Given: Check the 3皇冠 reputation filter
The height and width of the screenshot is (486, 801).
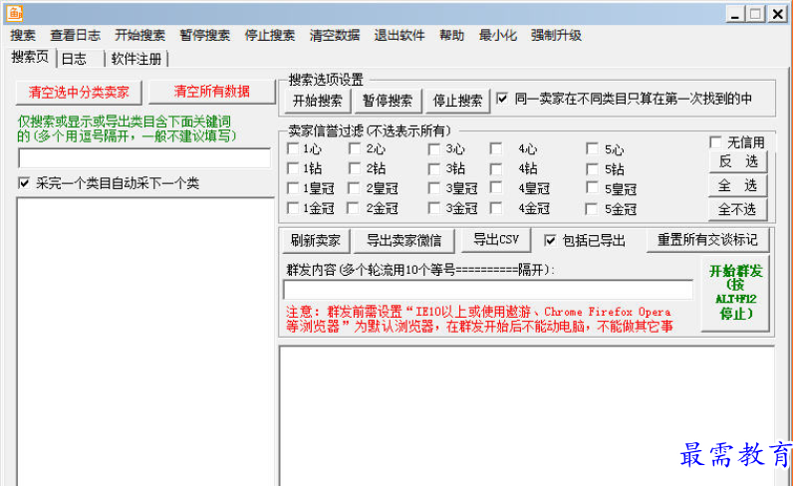Looking at the screenshot, I should coord(434,188).
